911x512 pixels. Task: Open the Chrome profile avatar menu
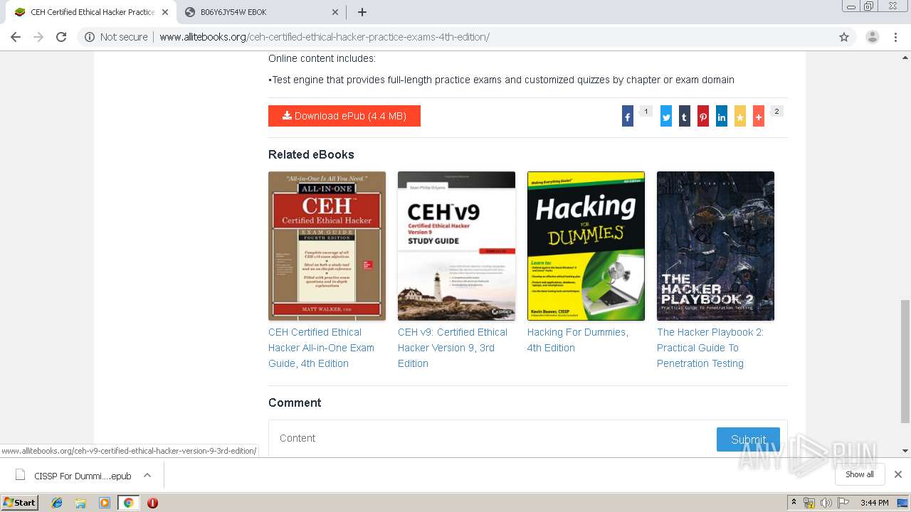872,37
